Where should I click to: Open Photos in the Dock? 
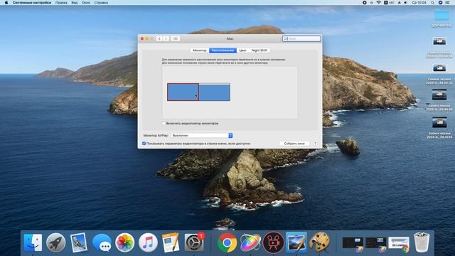click(x=125, y=242)
